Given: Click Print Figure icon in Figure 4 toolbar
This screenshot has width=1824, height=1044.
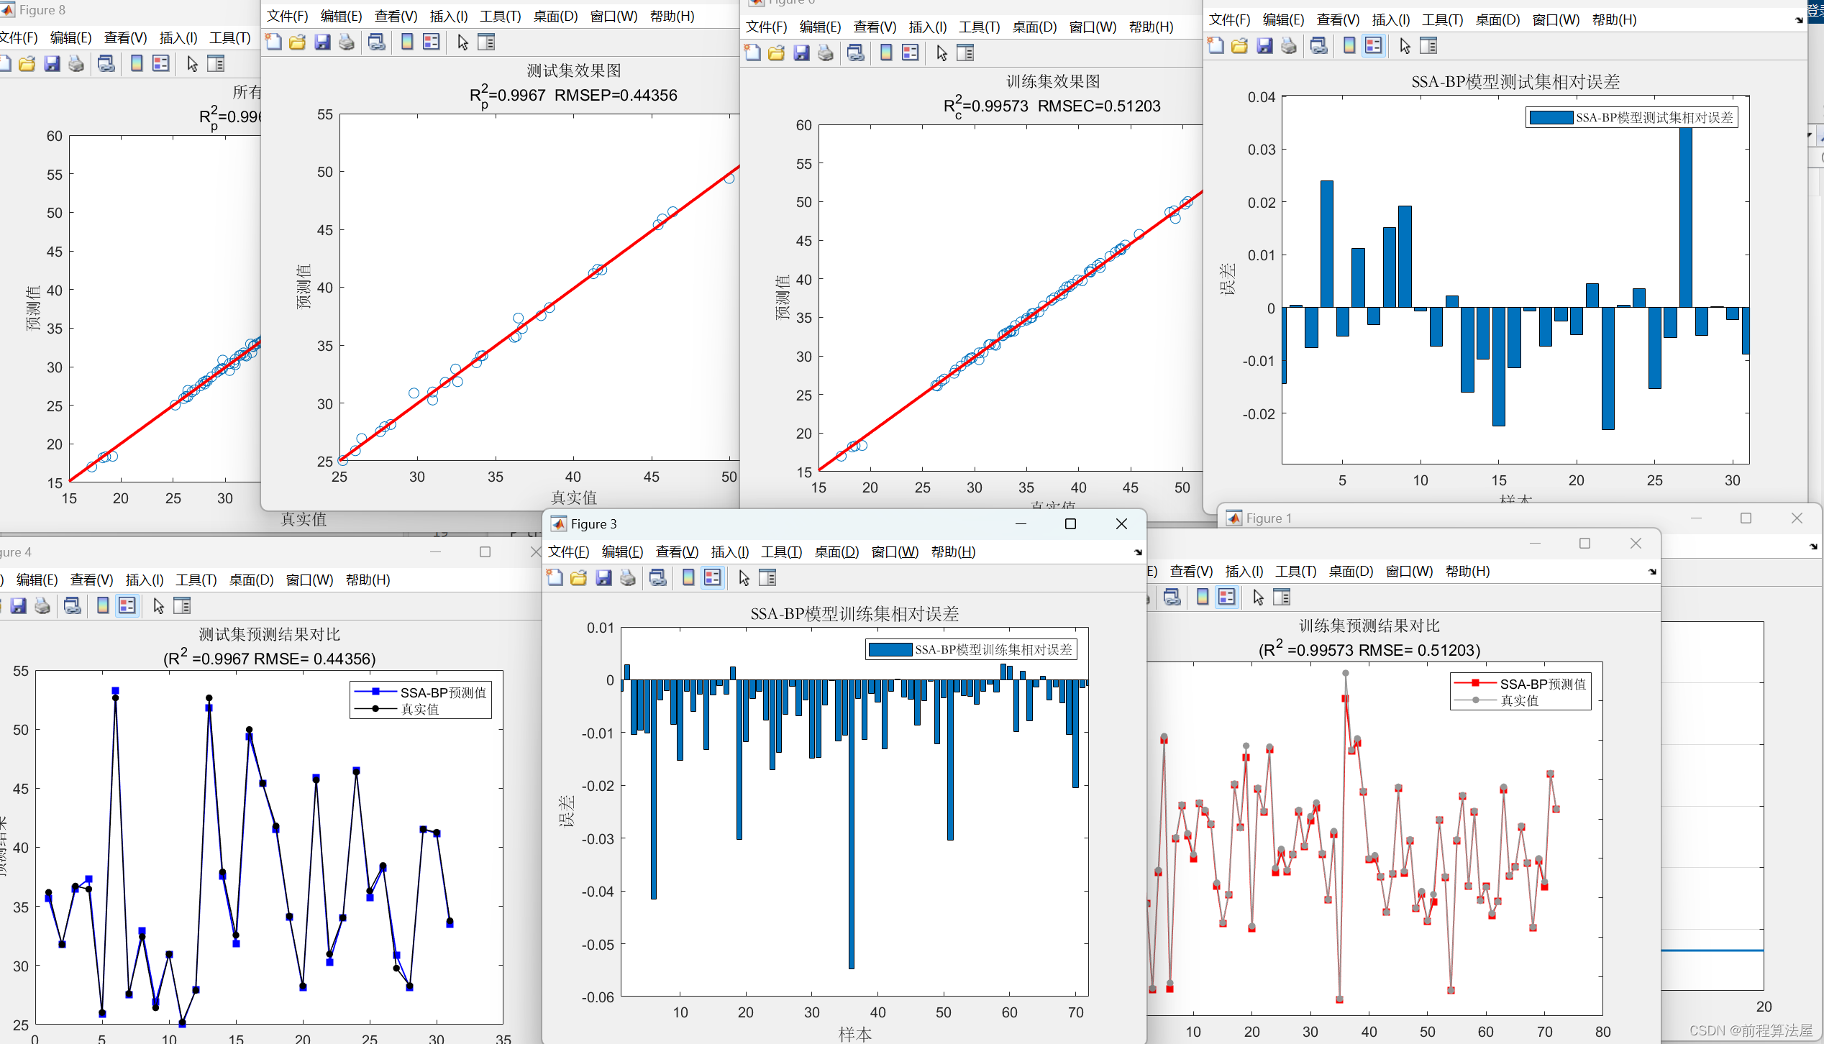Looking at the screenshot, I should [x=42, y=606].
